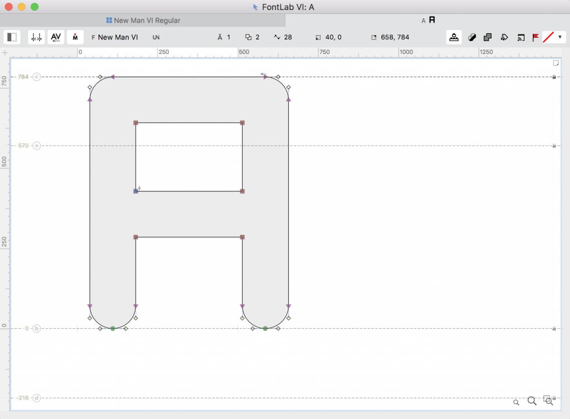Click the red flag icon
Screen dimensions: 570x419
[x=535, y=37]
